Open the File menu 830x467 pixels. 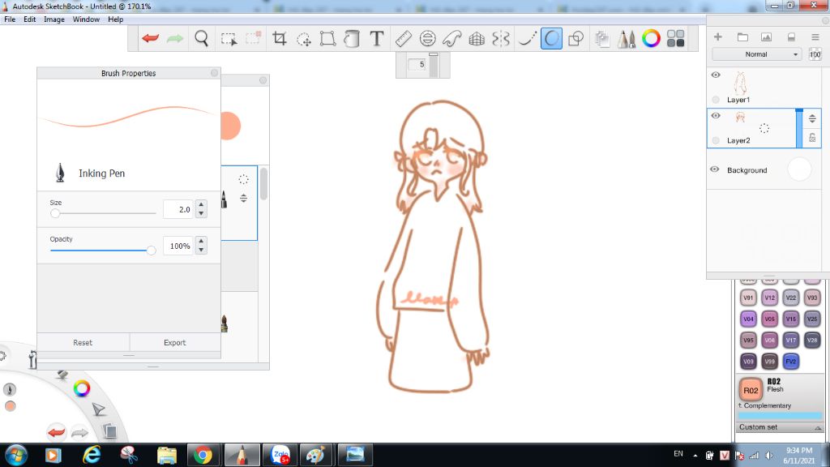pos(10,19)
